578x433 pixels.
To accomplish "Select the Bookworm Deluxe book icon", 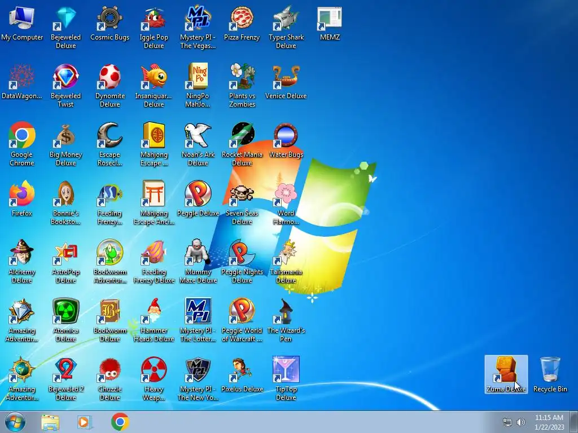I will point(110,311).
